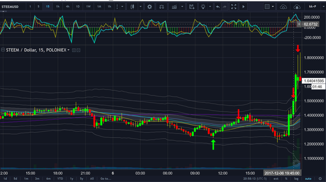This screenshot has height=182, width=326.
Task: Jump to latest bar with double-arrow button
Action: pos(296,163)
